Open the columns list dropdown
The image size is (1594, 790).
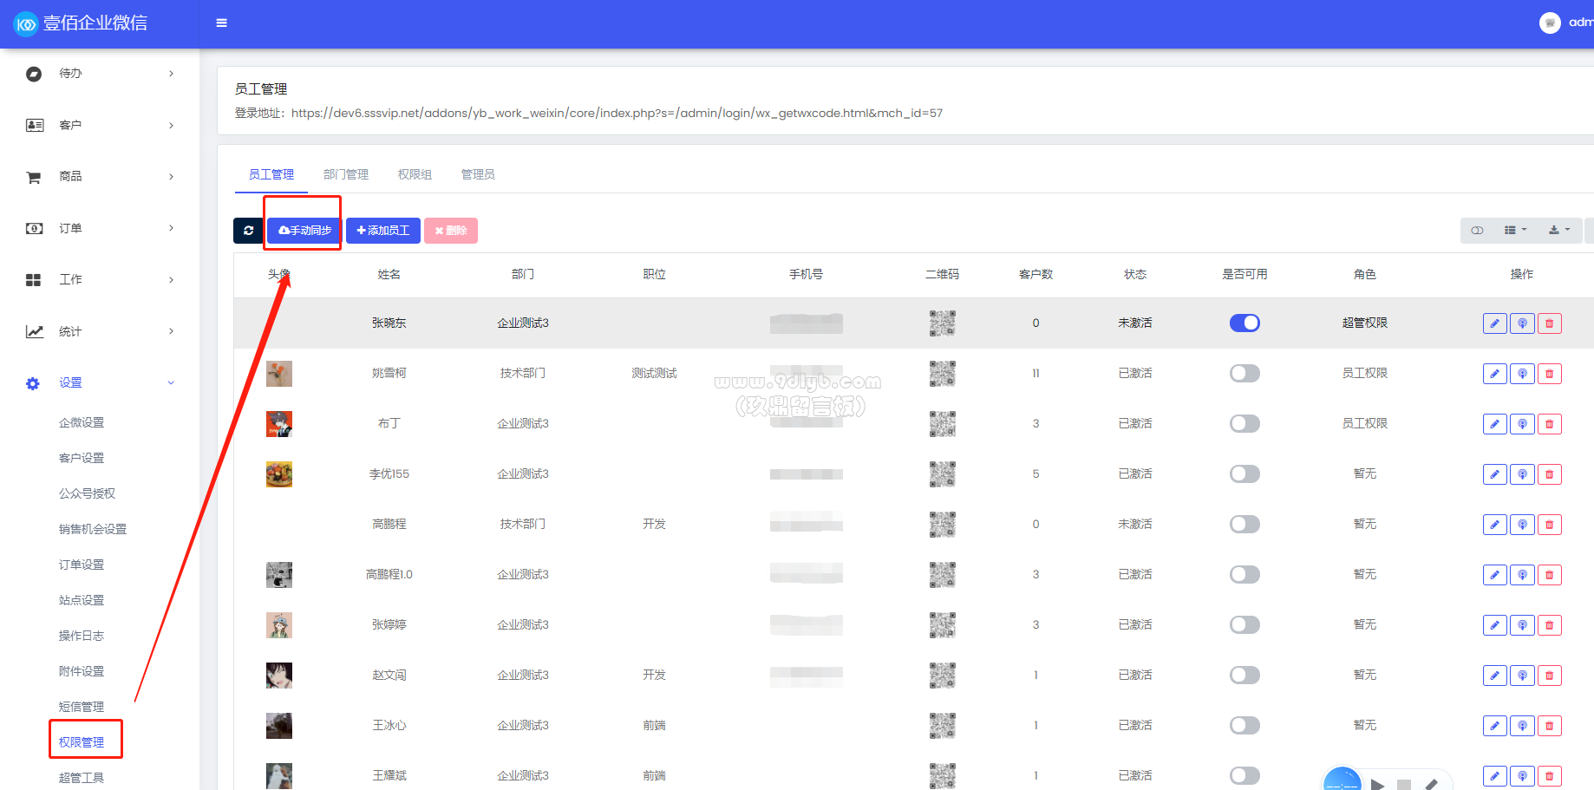click(x=1515, y=231)
